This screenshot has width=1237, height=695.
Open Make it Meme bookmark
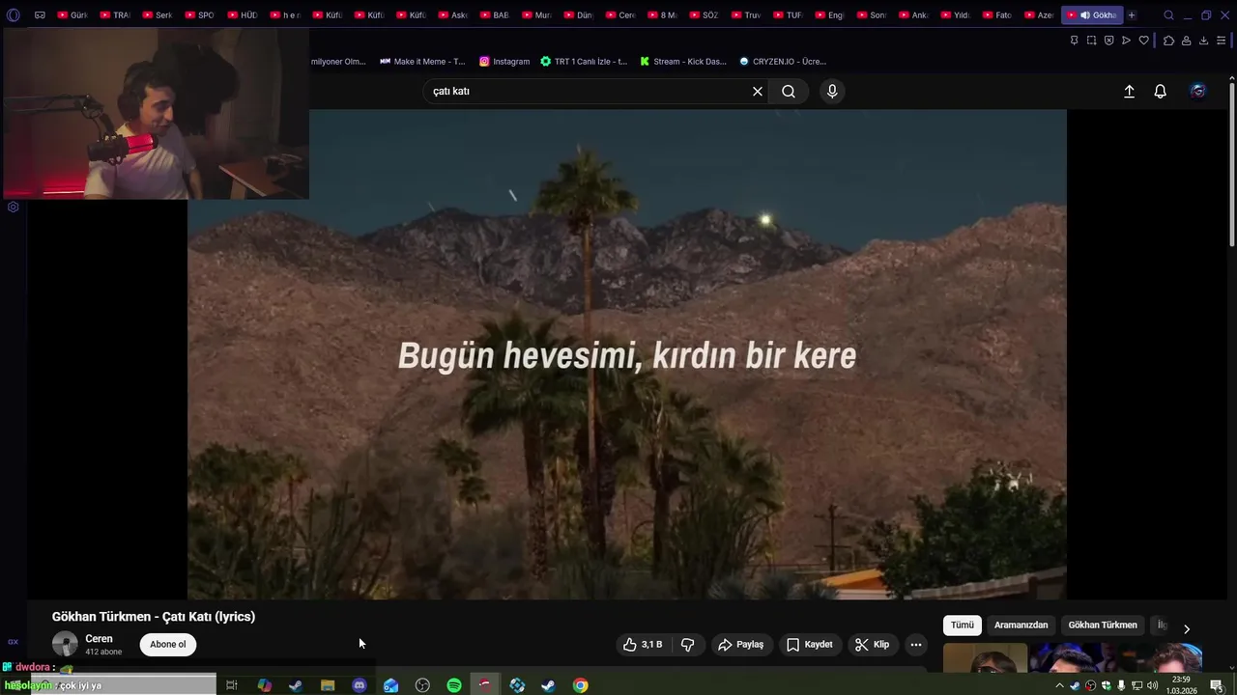coord(422,62)
